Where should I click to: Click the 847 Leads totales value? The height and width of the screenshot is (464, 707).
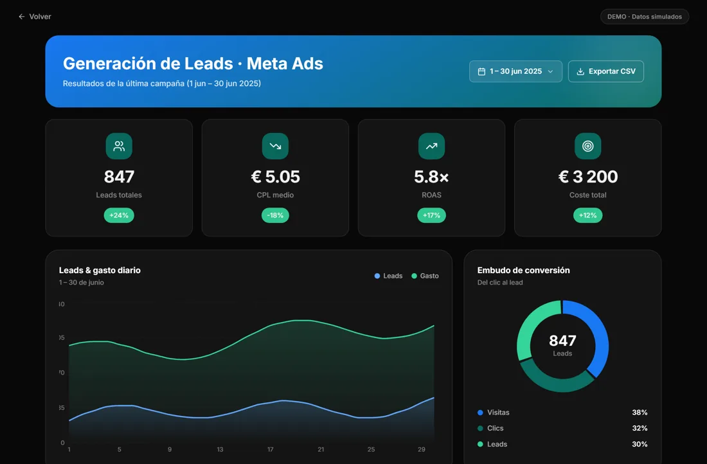[119, 176]
